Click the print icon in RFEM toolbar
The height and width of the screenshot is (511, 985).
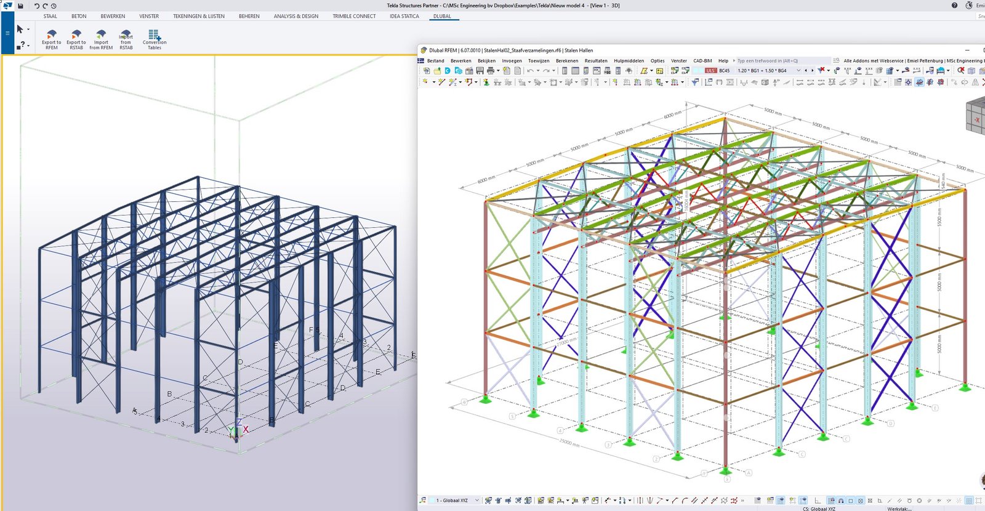pos(491,71)
